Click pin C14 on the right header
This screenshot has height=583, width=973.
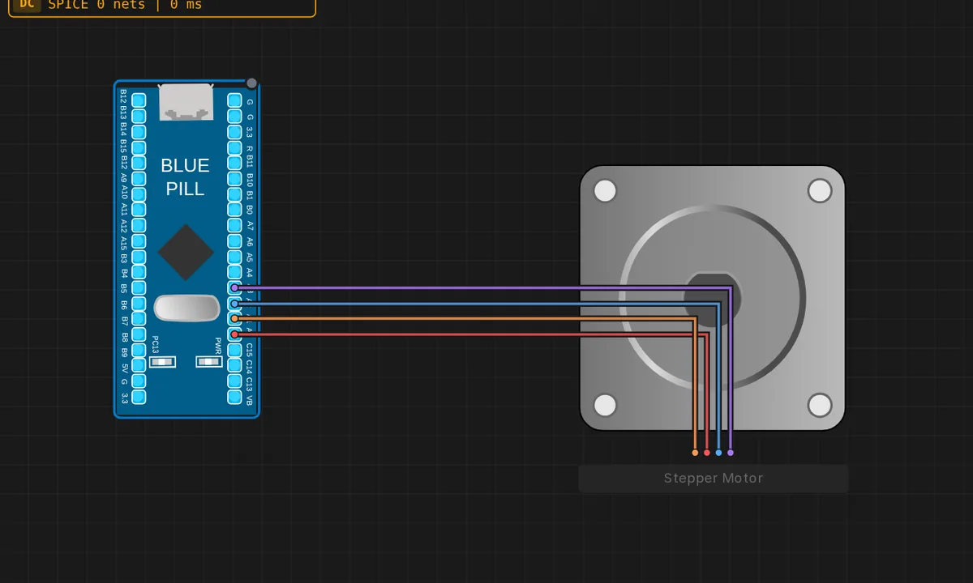tap(234, 366)
